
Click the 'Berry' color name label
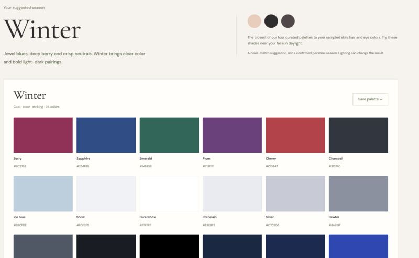point(17,159)
